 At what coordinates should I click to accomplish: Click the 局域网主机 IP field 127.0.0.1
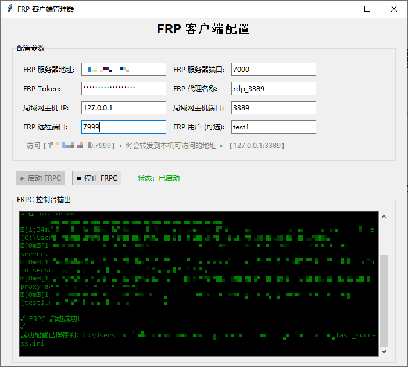click(123, 108)
